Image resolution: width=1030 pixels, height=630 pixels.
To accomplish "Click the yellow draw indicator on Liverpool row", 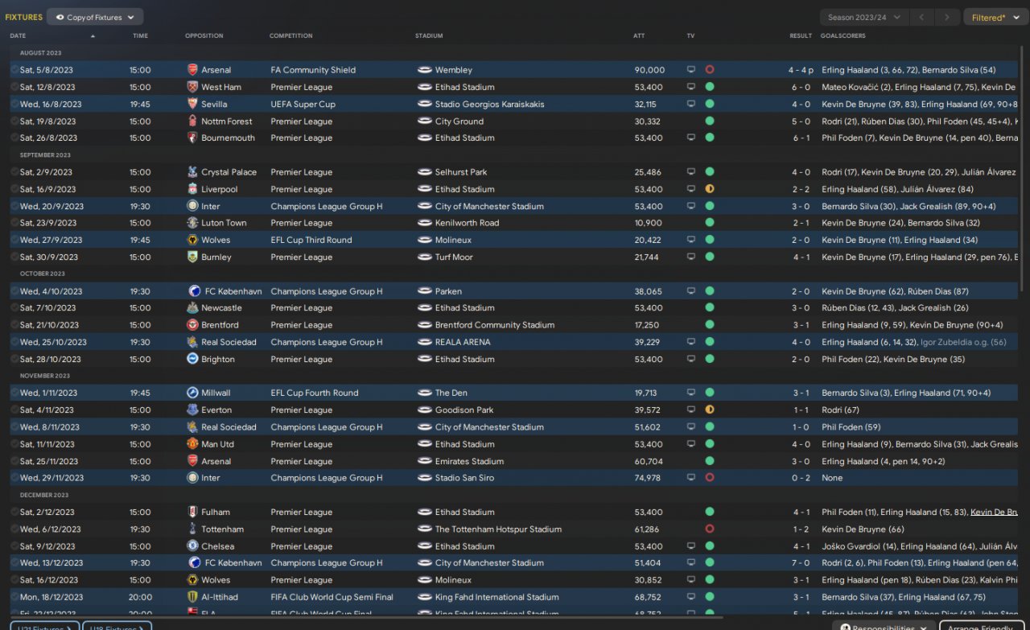I will (x=710, y=189).
